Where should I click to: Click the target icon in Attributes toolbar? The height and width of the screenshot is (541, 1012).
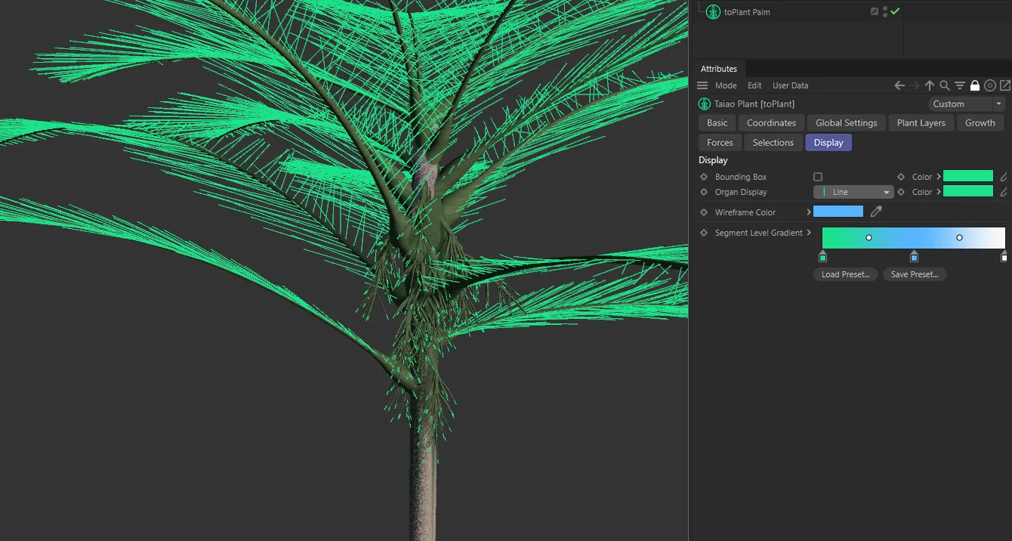point(990,85)
